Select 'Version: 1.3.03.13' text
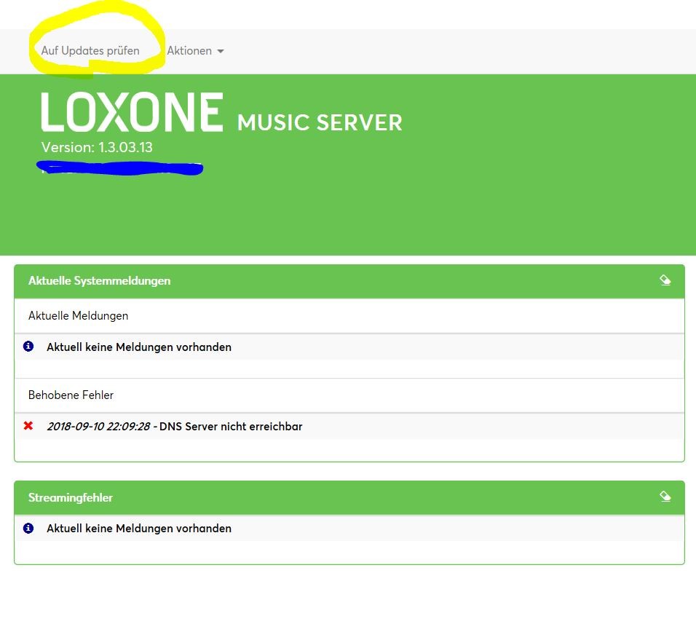 click(x=97, y=147)
